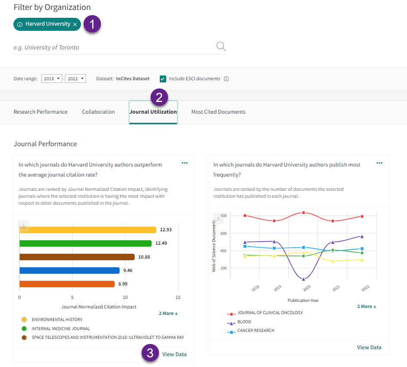Click the InCites Dataset label

132,79
